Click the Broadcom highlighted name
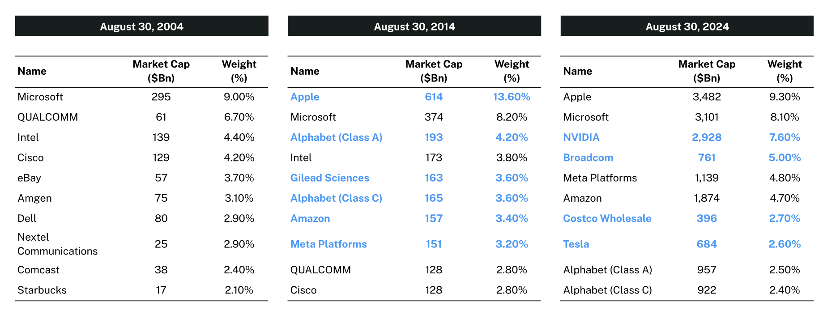 point(588,158)
